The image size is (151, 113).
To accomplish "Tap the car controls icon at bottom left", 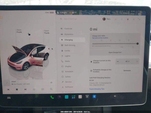I will (x=9, y=98).
